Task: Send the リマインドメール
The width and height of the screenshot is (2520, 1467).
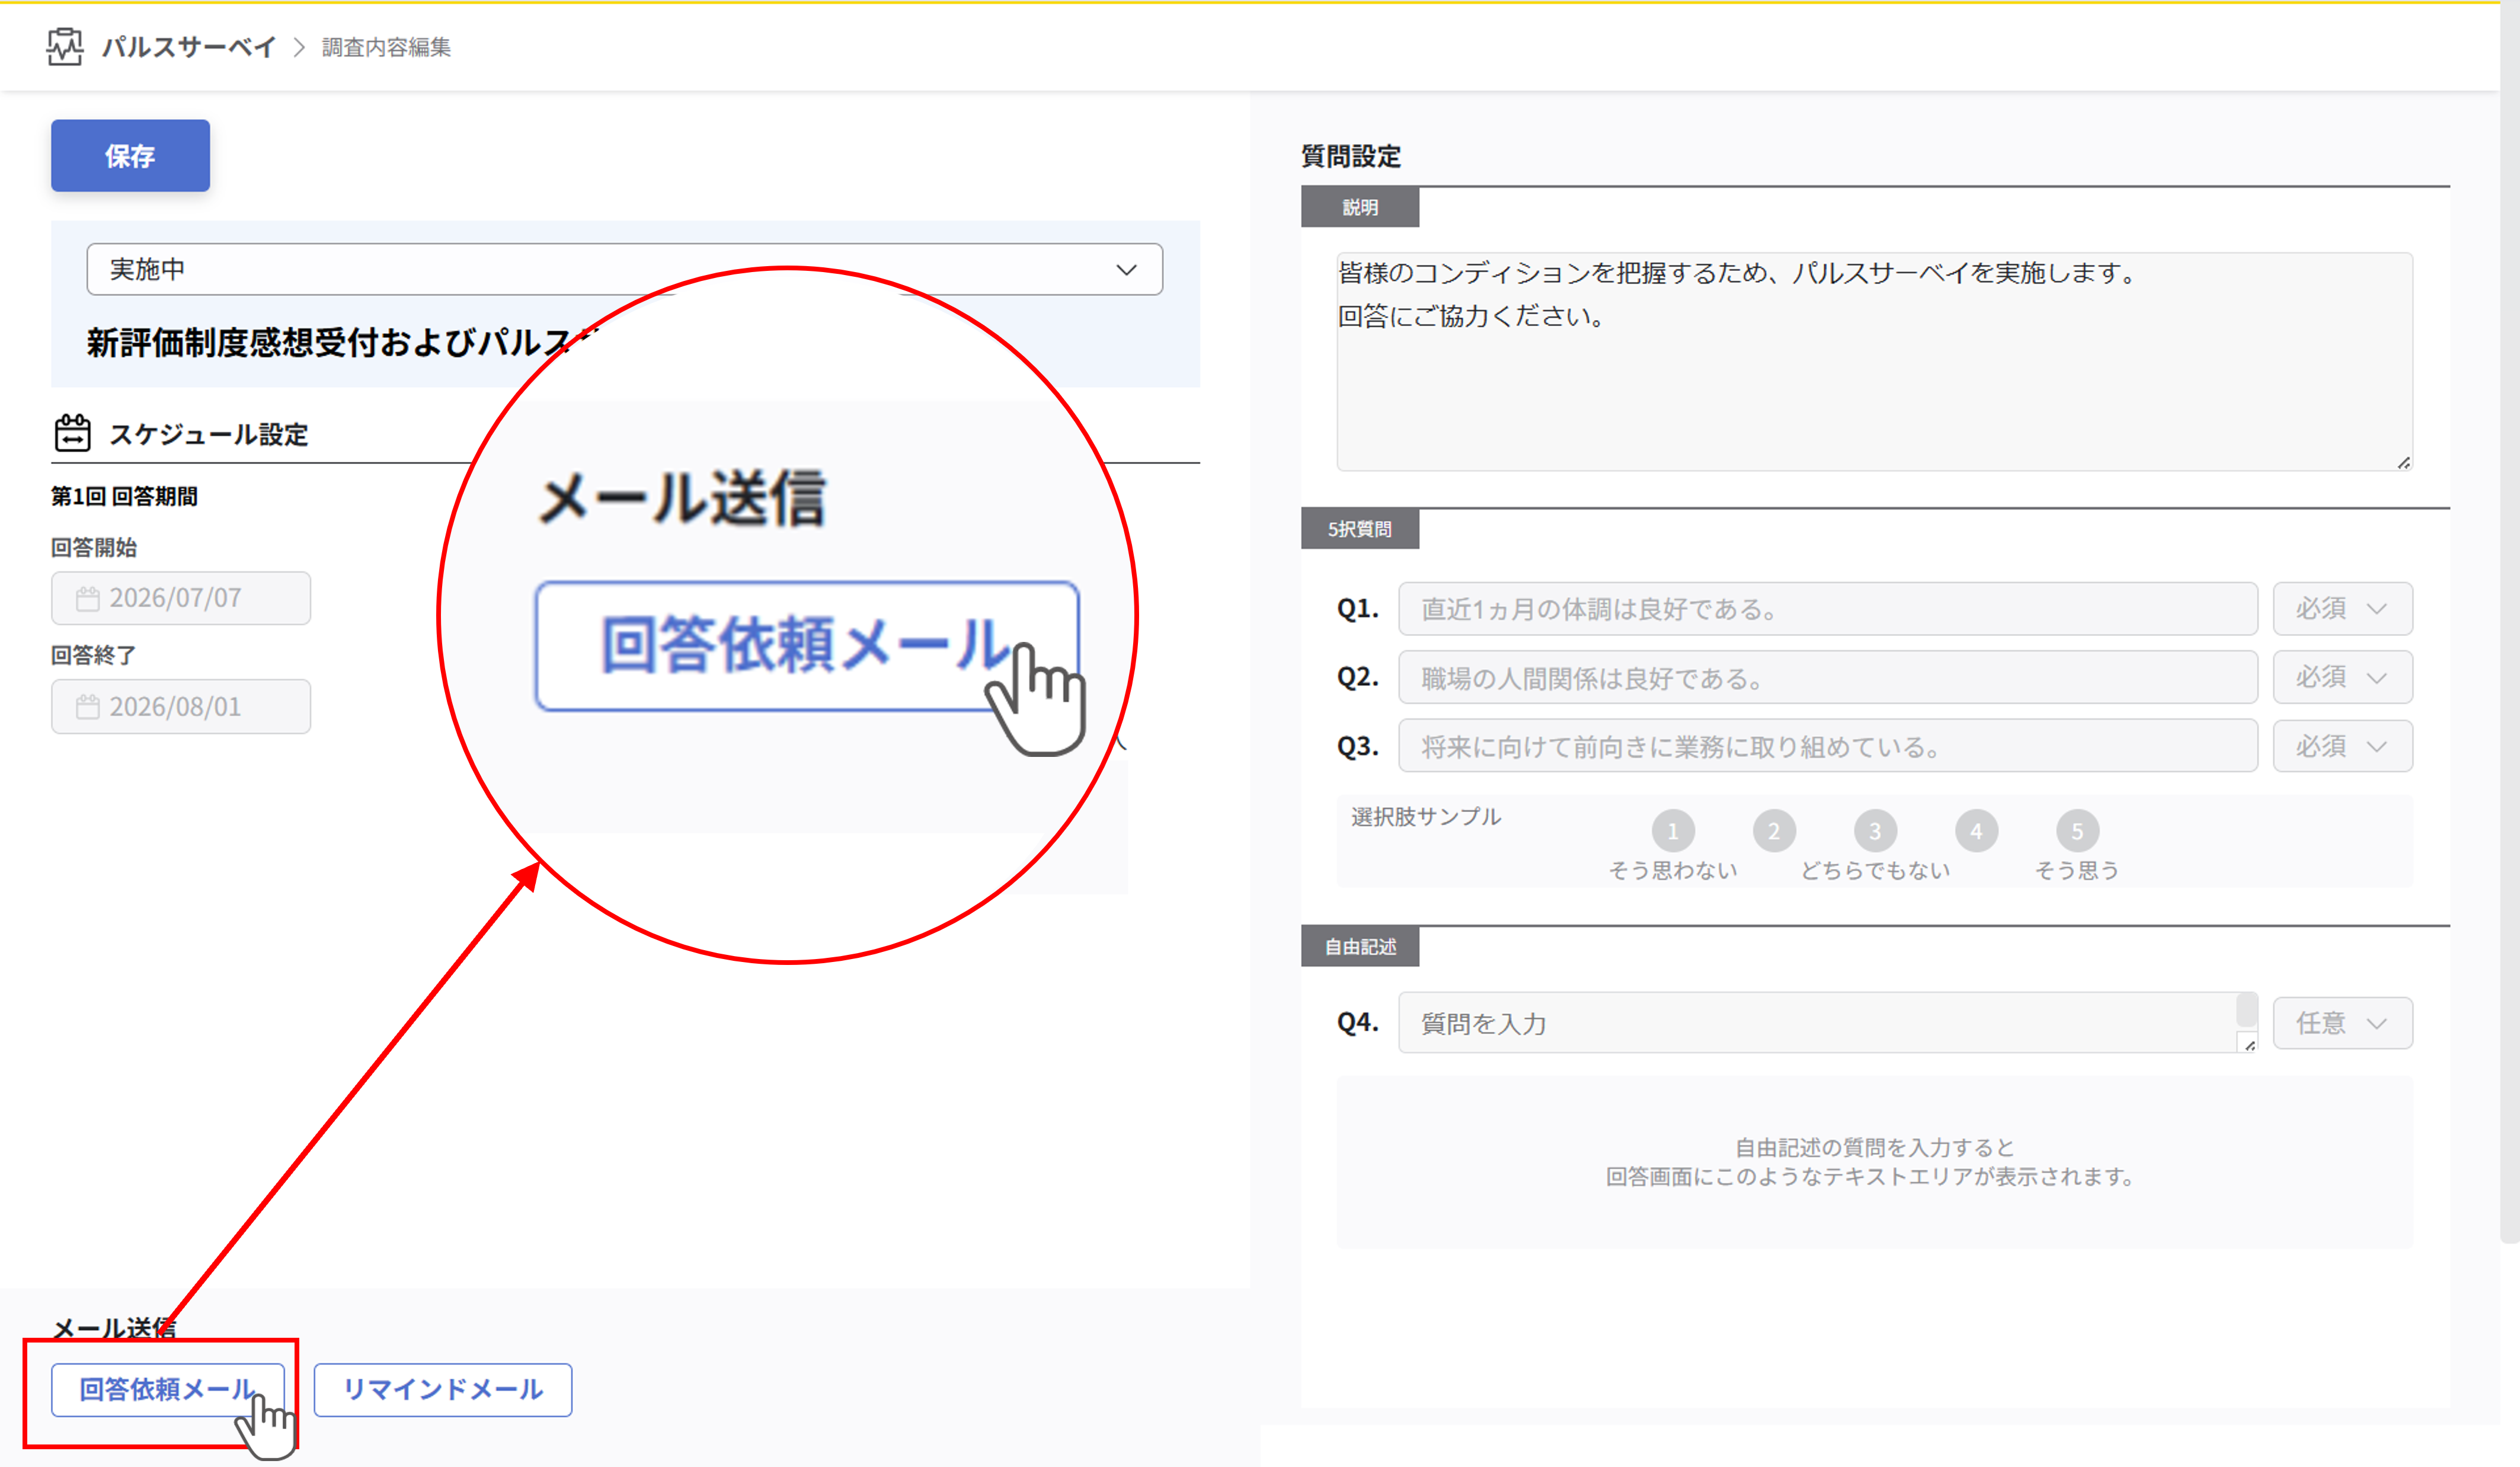Action: pos(443,1389)
